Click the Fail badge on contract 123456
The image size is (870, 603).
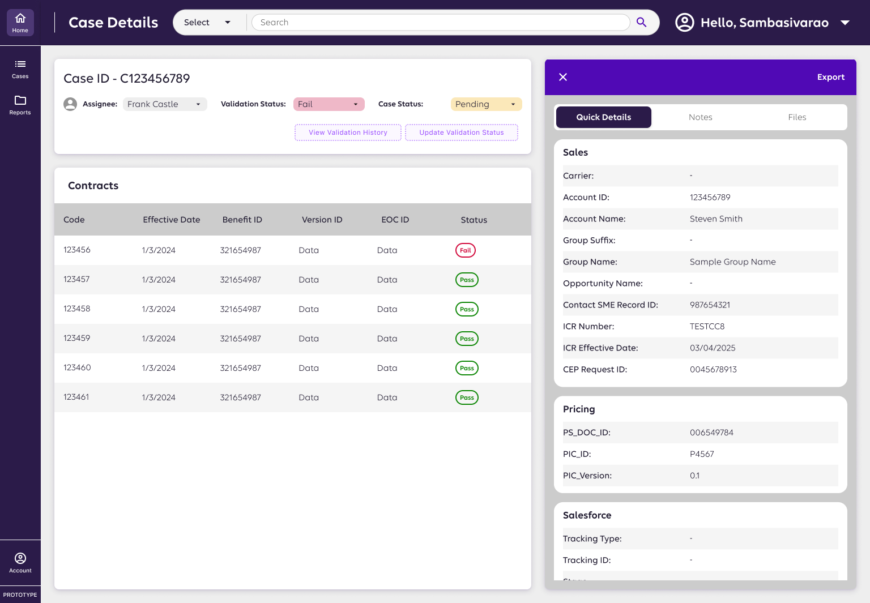(x=465, y=250)
